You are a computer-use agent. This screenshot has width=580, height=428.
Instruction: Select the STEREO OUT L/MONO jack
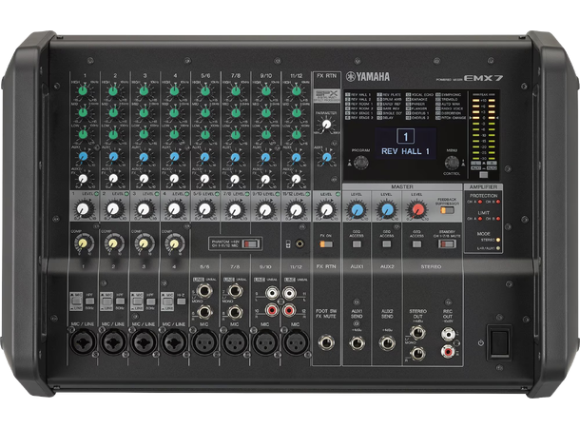click(x=417, y=333)
